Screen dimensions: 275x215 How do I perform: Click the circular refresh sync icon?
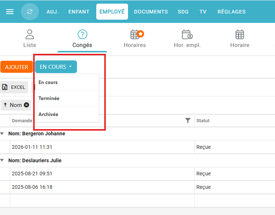(x=30, y=12)
